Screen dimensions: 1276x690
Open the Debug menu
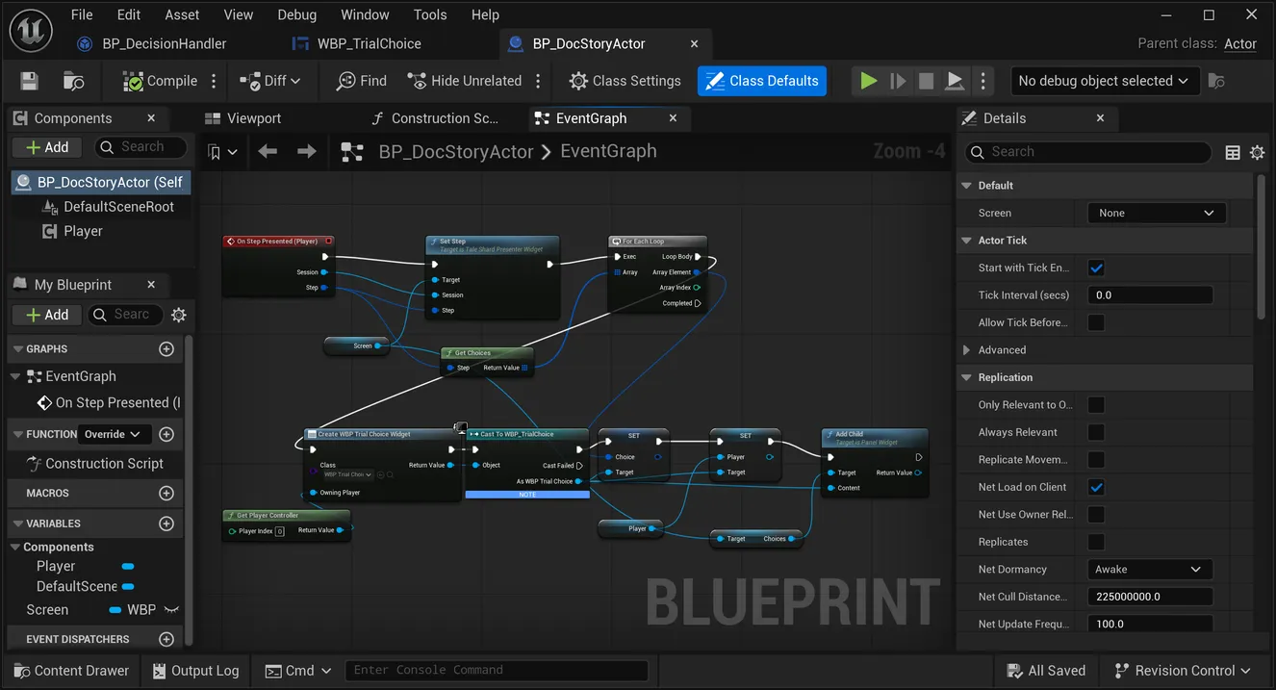[296, 14]
